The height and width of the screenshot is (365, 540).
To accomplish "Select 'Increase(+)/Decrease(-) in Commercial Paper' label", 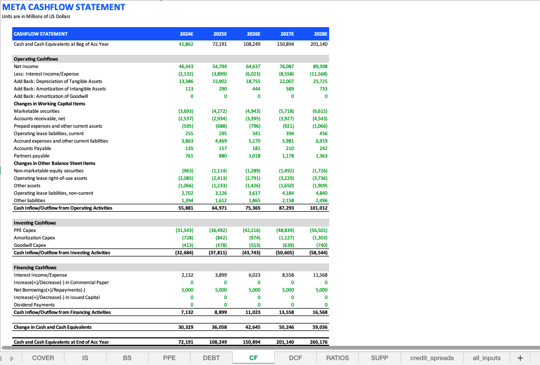I will [x=61, y=283].
